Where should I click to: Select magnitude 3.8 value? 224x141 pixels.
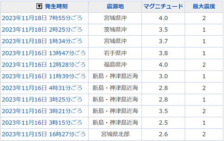tap(163, 53)
